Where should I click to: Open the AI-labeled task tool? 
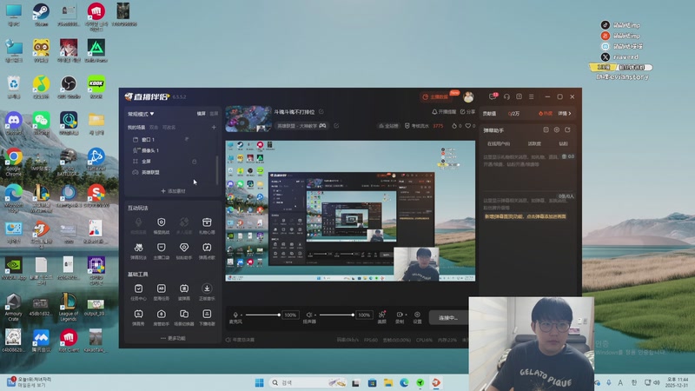point(161,292)
